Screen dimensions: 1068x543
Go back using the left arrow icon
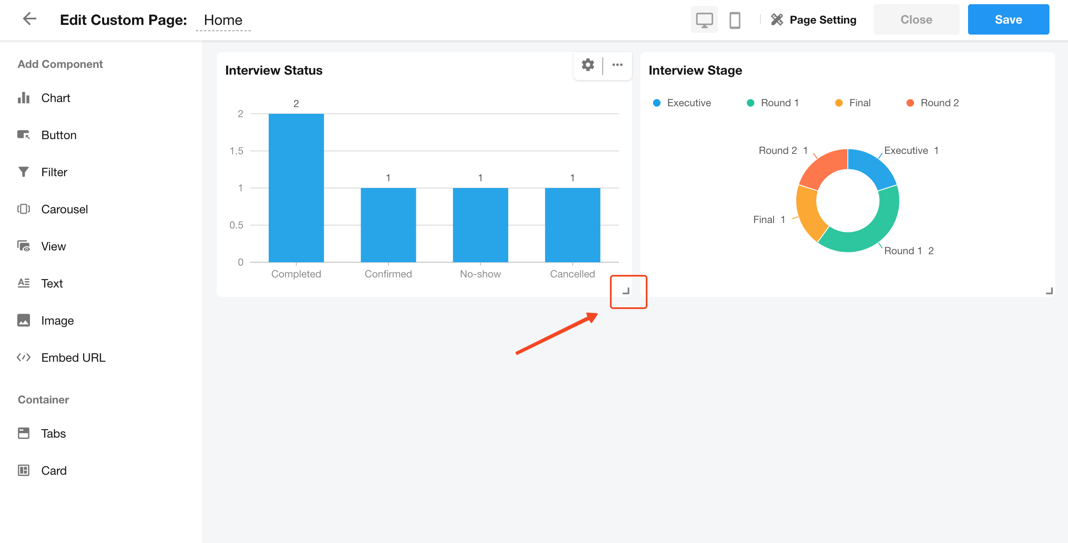(x=30, y=19)
